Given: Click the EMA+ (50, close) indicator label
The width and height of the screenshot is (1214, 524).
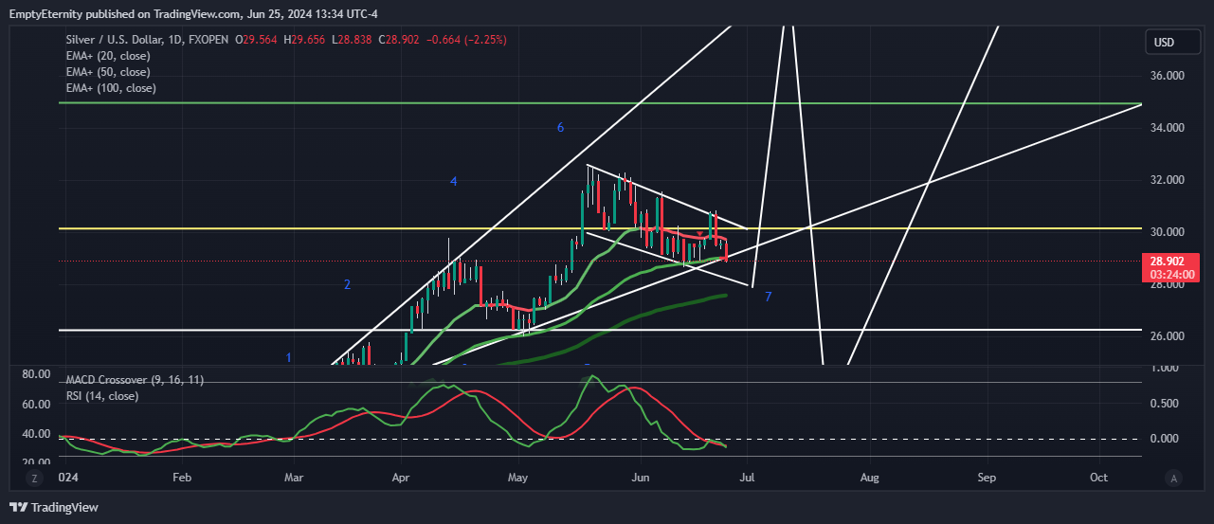Looking at the screenshot, I should coord(108,72).
